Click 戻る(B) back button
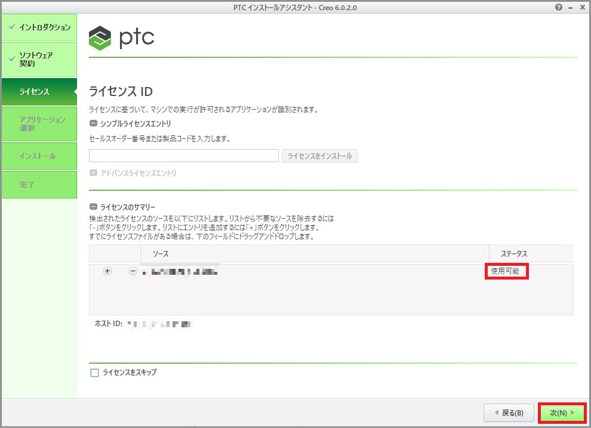 point(509,413)
